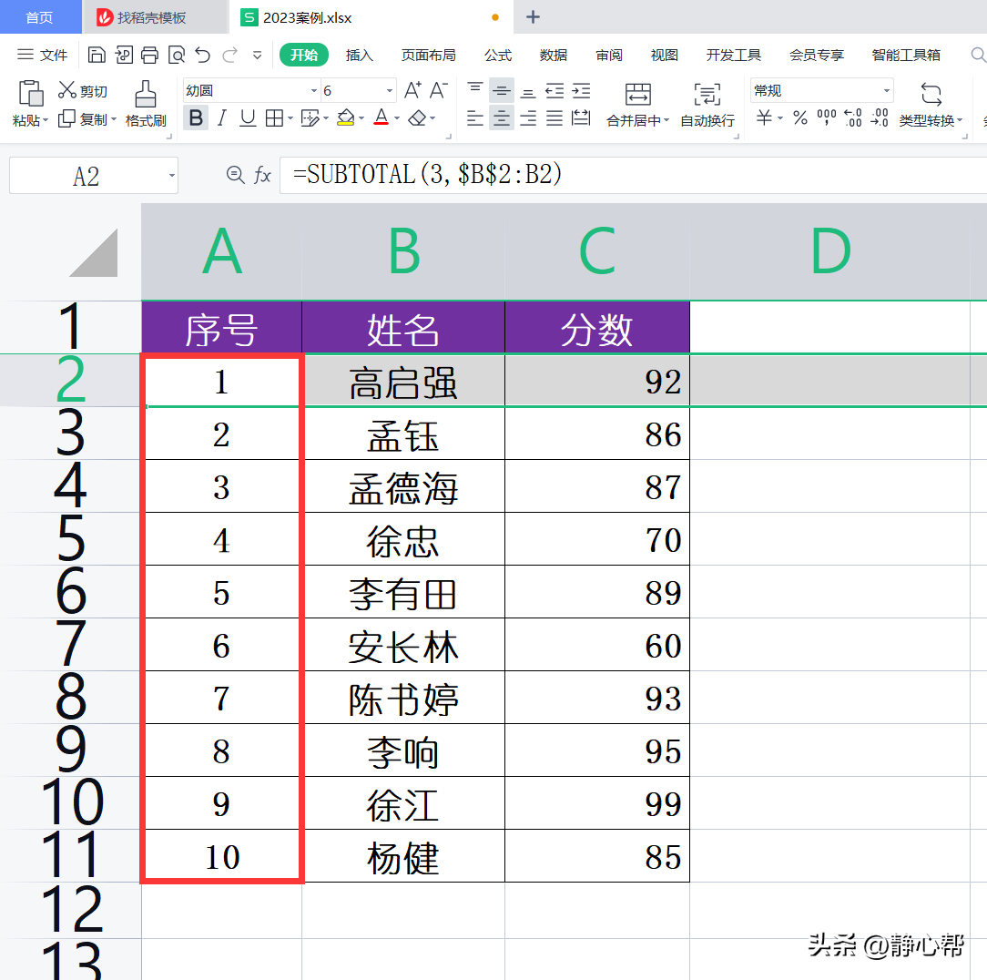Set vertical top alignment
The width and height of the screenshot is (987, 980).
[x=475, y=91]
